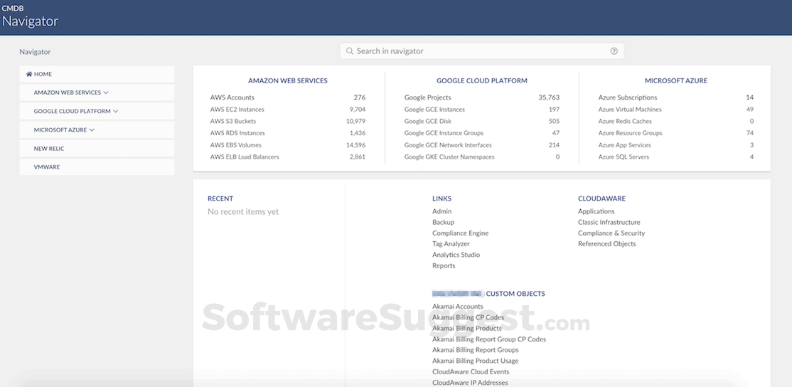Open the Analytics Studio link
Viewport: 792px width, 387px height.
[x=456, y=255]
